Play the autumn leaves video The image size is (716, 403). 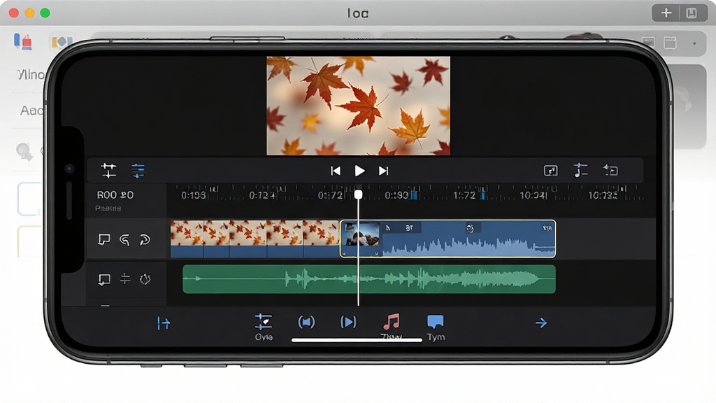360,171
